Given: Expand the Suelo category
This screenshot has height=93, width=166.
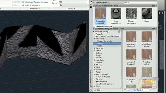Looking at the screenshot, I should click(95, 86).
